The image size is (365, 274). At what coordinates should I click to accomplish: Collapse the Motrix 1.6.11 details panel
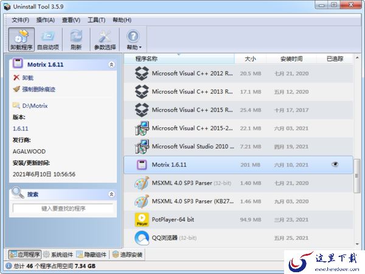tap(111, 65)
